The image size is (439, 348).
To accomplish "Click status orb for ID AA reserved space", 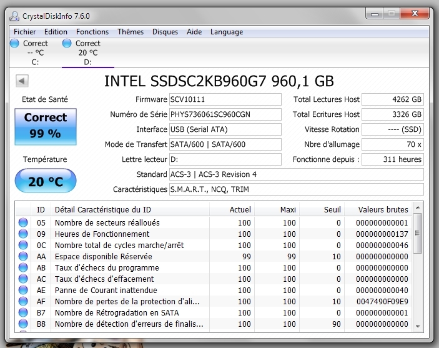I will 23,256.
